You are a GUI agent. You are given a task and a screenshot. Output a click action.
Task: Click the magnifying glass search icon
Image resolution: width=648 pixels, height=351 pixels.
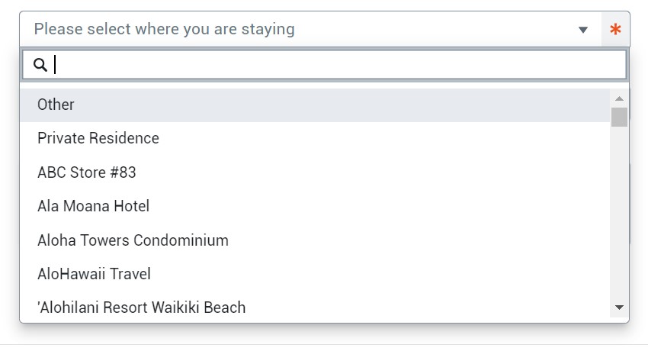pos(40,65)
